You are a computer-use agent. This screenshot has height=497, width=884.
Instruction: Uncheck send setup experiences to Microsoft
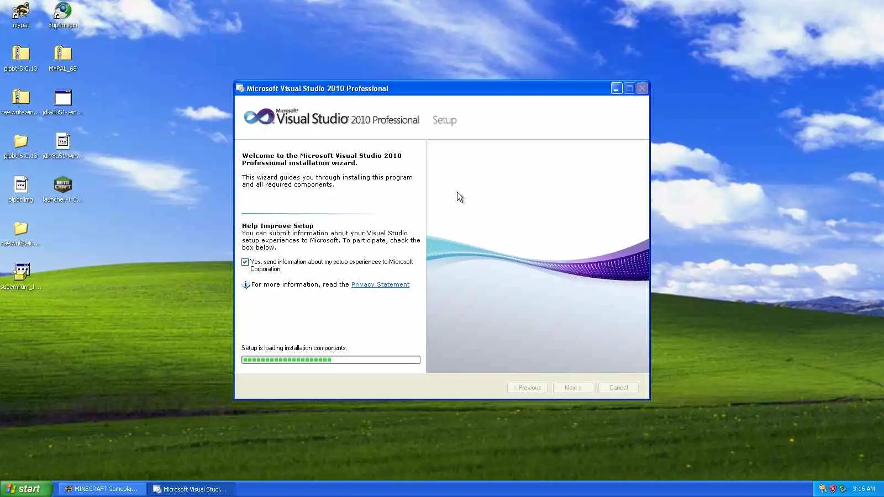(x=245, y=262)
